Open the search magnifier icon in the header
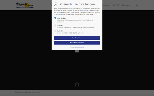Screen dimensions: 154x96 (137, 5)
